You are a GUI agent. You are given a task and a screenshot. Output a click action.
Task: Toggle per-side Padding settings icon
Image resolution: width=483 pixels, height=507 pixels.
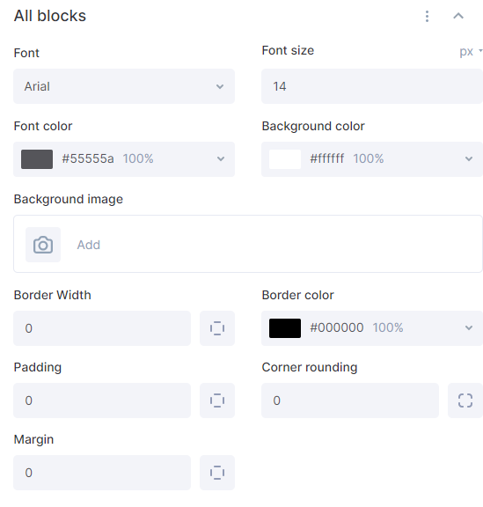(217, 400)
